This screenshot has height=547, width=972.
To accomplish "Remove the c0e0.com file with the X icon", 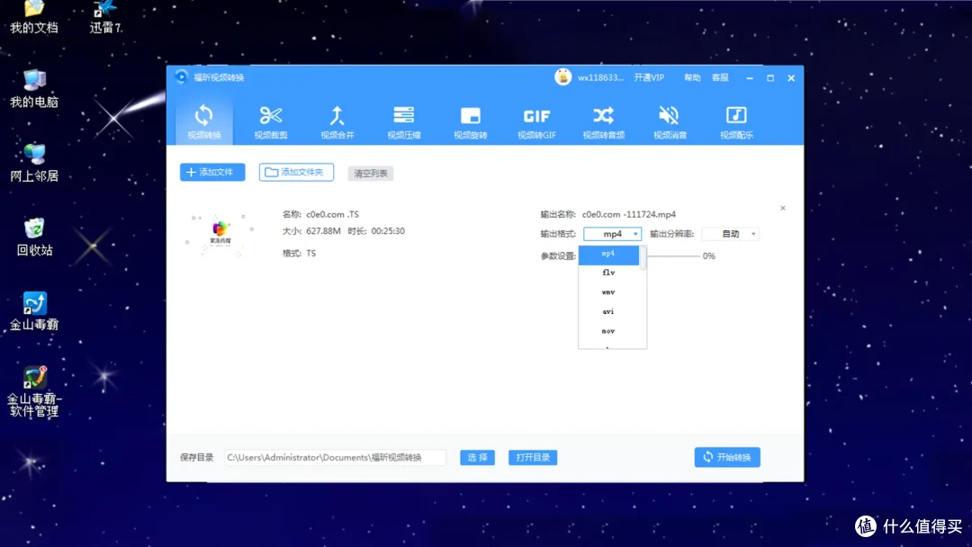I will [783, 208].
